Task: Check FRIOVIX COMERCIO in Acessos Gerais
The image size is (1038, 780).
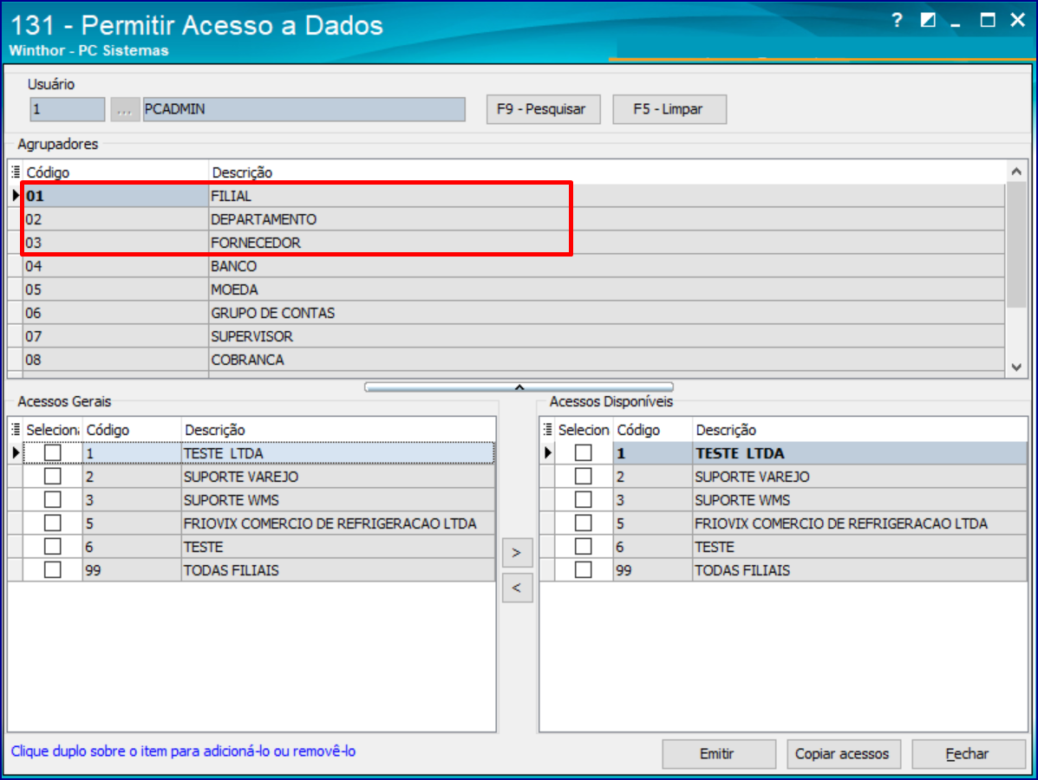Action: point(53,523)
